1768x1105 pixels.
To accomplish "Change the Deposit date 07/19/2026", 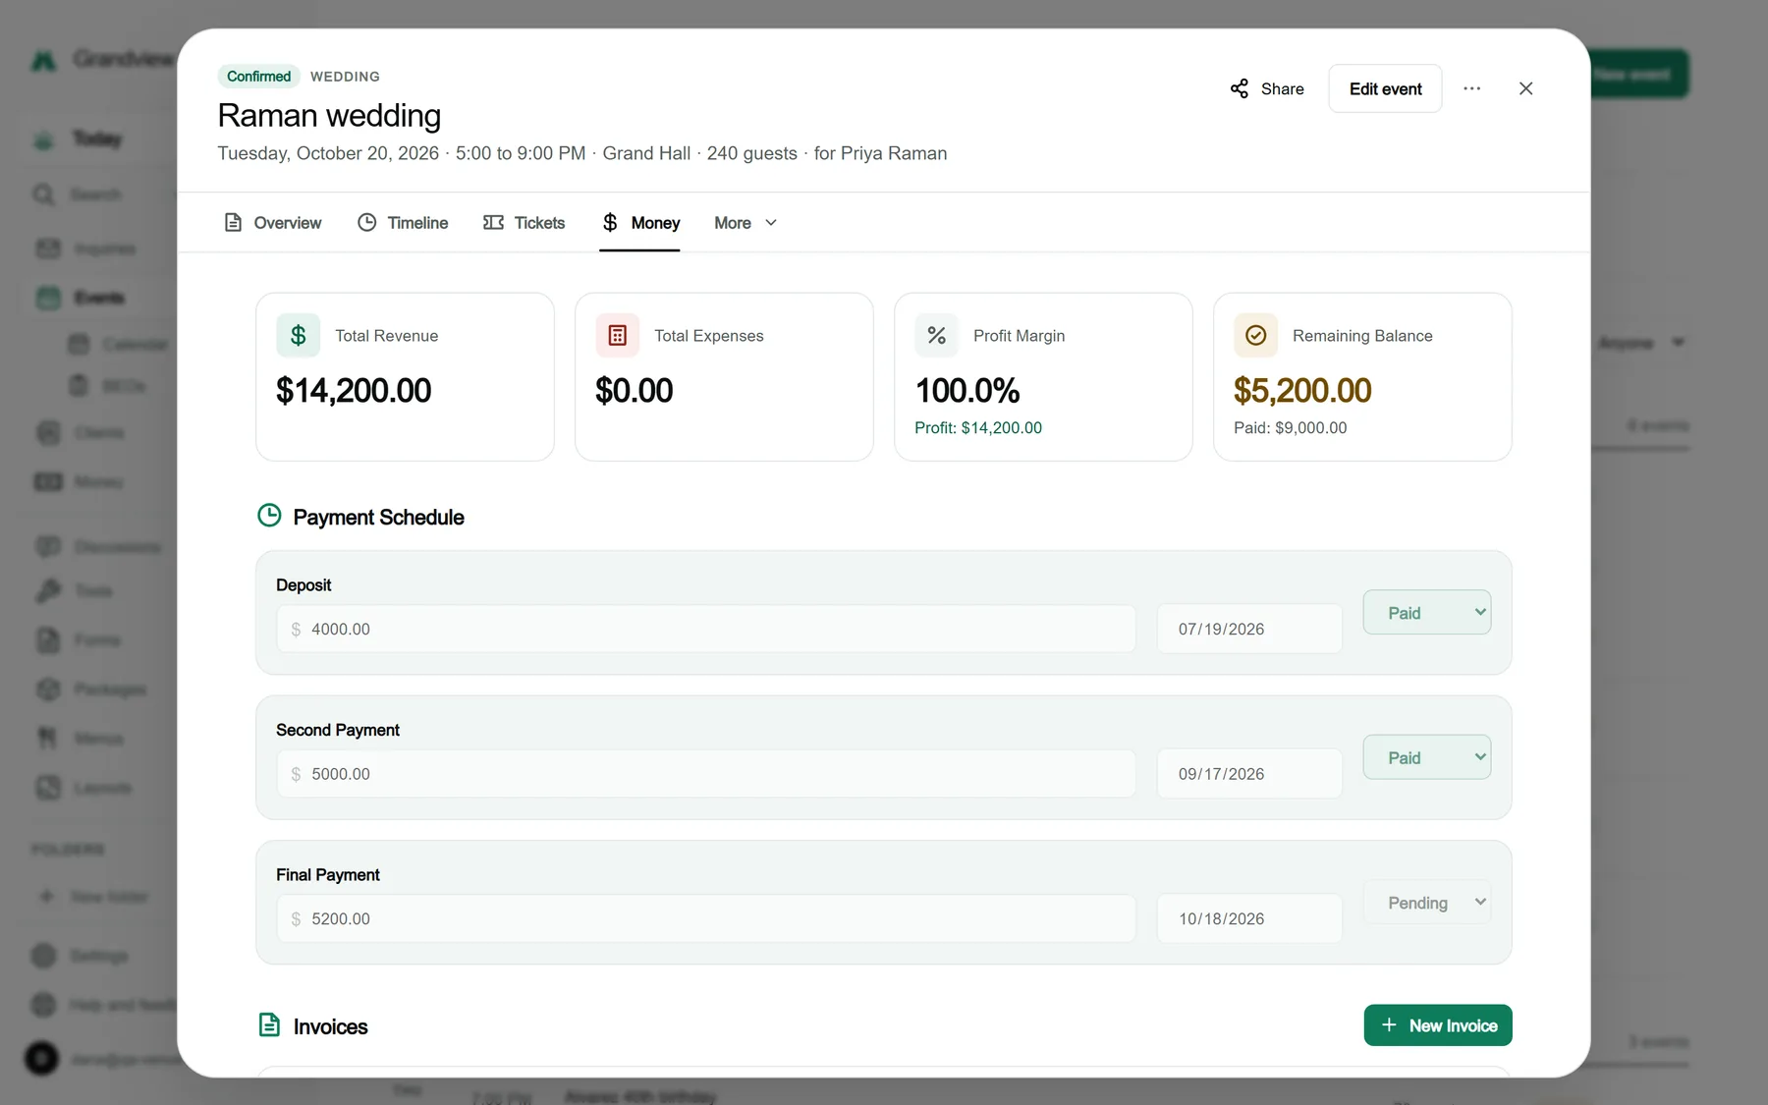I will point(1249,629).
